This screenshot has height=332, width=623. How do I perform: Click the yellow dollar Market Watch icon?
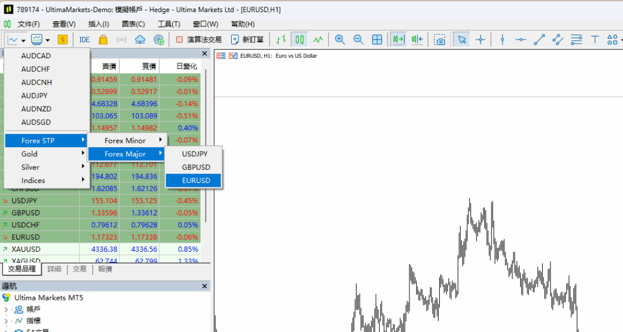pyautogui.click(x=63, y=40)
